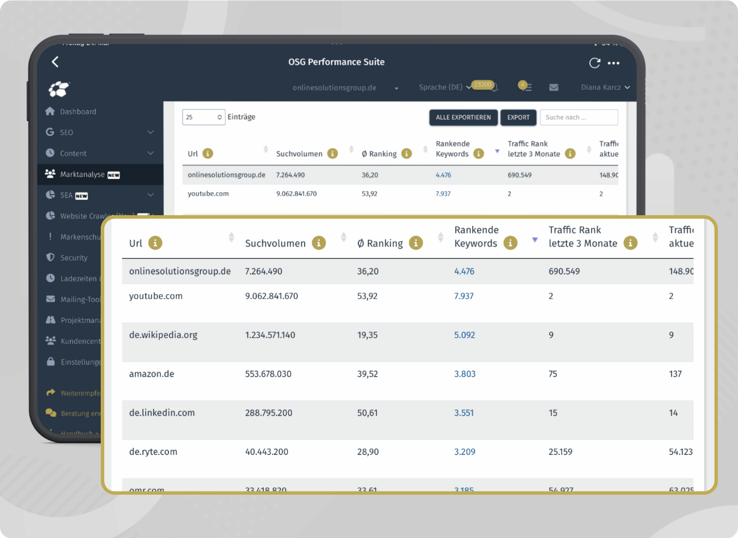738x538 pixels.
Task: Click Traffic Rank value 25.159
Action: coord(560,452)
